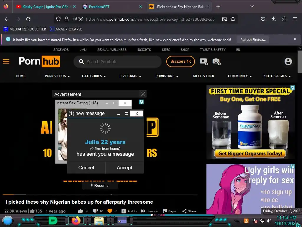Open the green app icon in taskbar

tap(53, 220)
